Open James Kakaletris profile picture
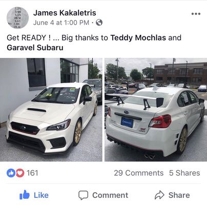Viewport: 207px width, 205px height. pos(17,18)
